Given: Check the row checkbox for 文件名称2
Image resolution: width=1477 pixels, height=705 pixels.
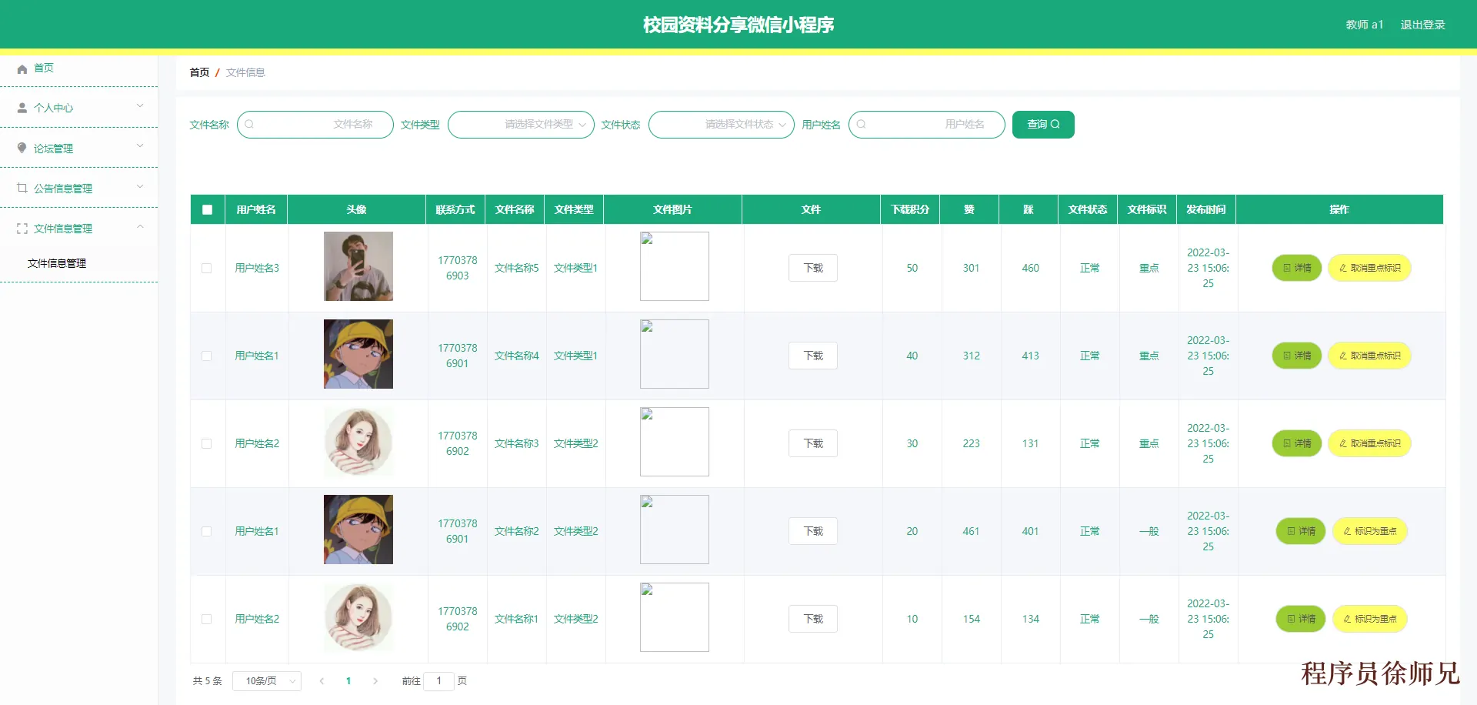Looking at the screenshot, I should coord(206,531).
